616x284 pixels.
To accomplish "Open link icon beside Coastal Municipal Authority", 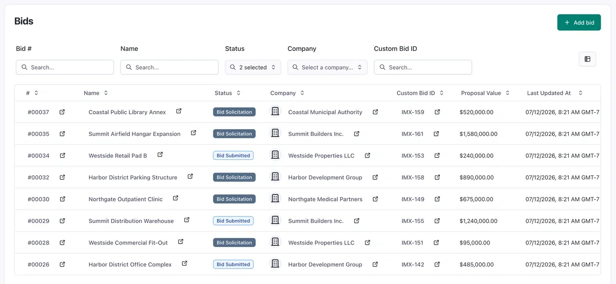I will [375, 112].
